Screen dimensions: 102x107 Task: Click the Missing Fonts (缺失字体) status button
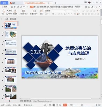click(28, 105)
